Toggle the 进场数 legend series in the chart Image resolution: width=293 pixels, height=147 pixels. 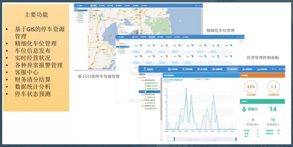[205, 79]
